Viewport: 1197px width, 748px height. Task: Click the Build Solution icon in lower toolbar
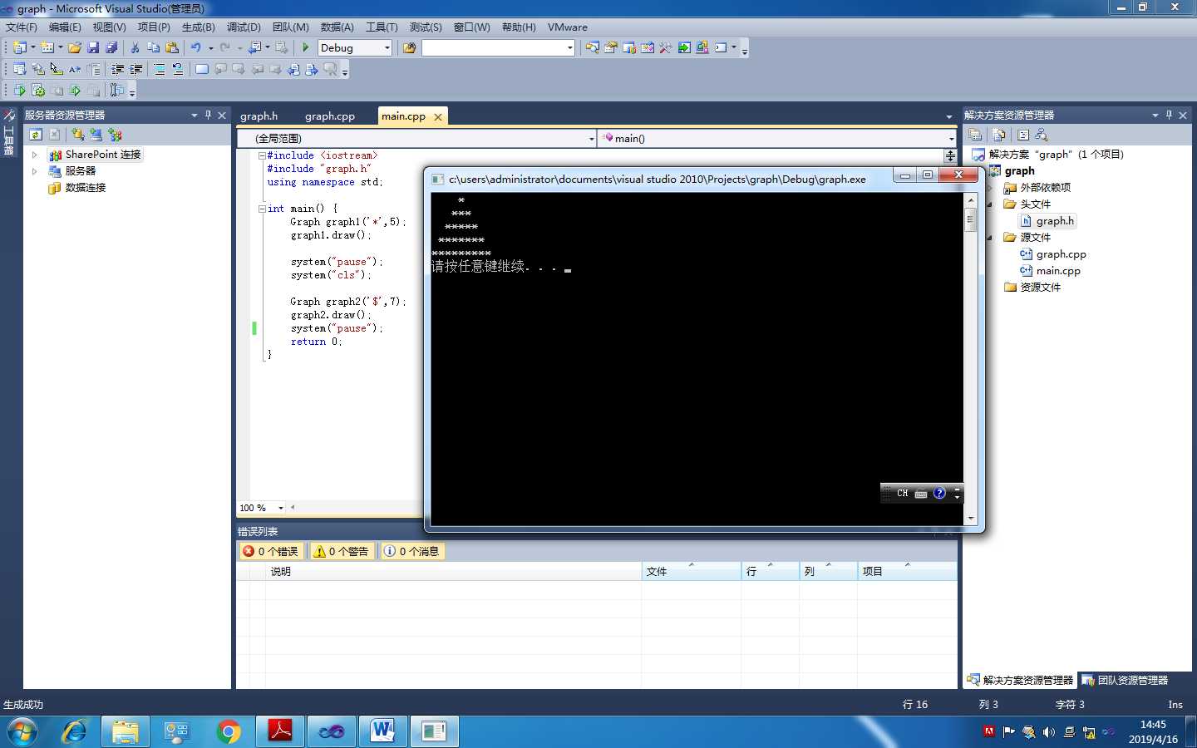coord(38,90)
